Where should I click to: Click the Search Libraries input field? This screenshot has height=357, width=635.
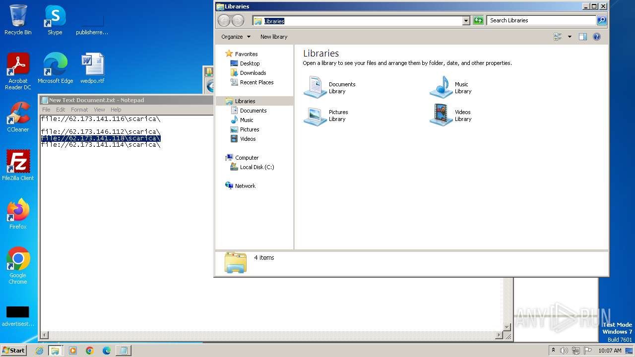pyautogui.click(x=541, y=20)
